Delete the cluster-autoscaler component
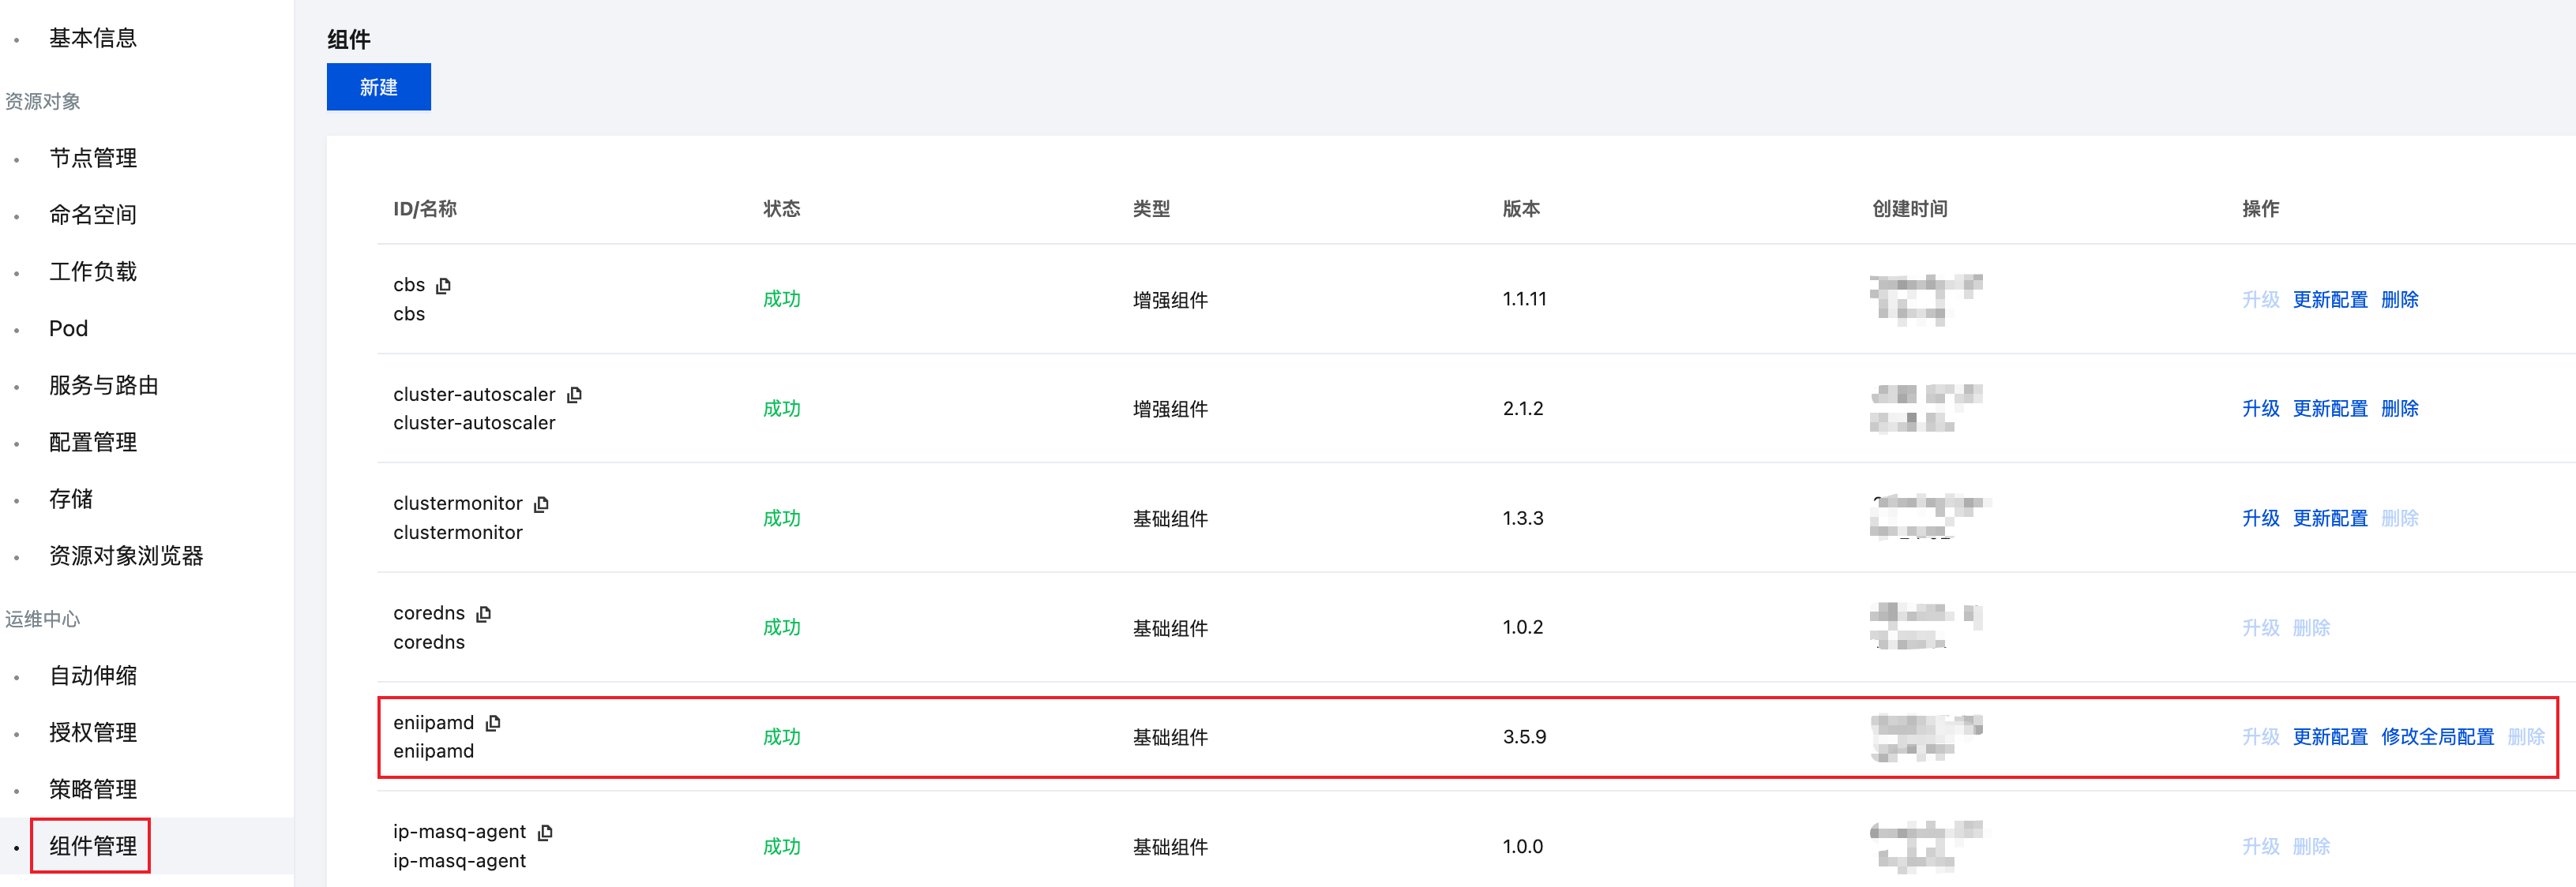2576x887 pixels. click(2399, 409)
